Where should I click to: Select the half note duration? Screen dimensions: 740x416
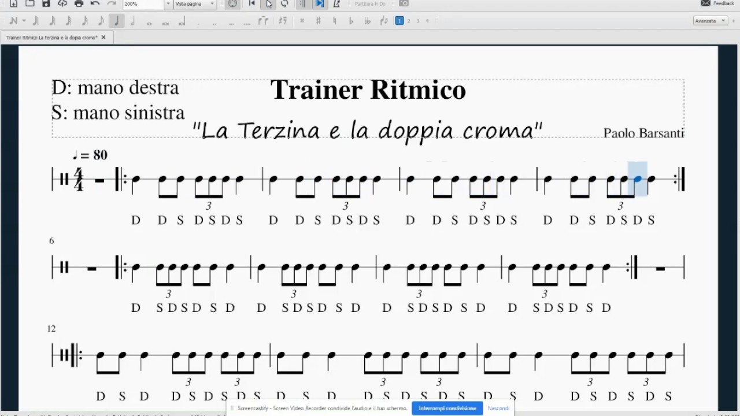132,21
